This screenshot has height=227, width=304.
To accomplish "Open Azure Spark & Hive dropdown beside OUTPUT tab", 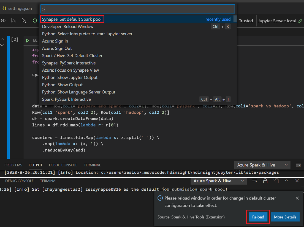I will [x=262, y=165].
